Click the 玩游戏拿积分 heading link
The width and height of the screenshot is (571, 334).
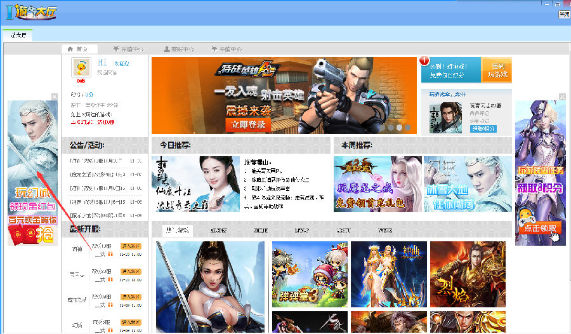point(447,94)
